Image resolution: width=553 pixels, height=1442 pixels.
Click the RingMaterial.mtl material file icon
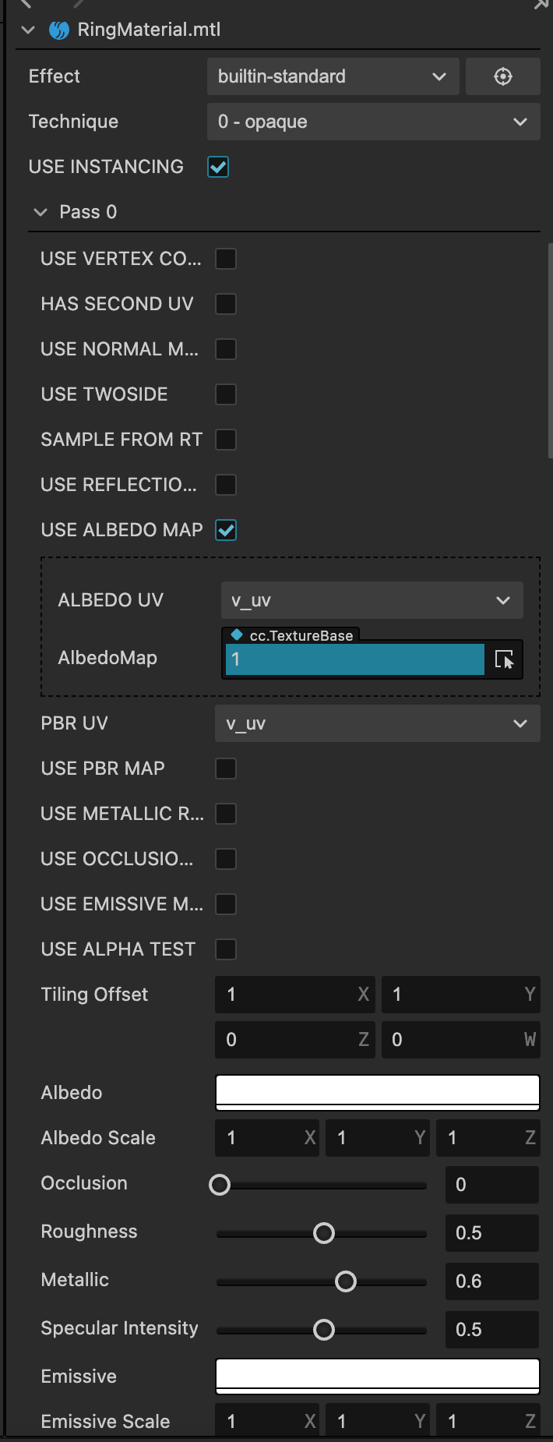tap(59, 30)
